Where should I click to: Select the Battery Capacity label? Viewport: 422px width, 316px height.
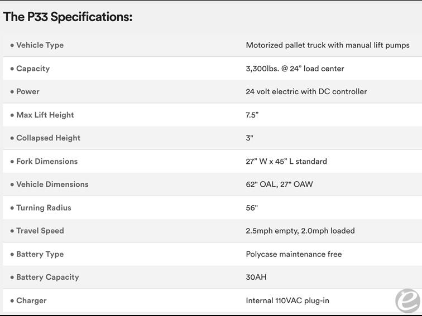pyautogui.click(x=47, y=277)
